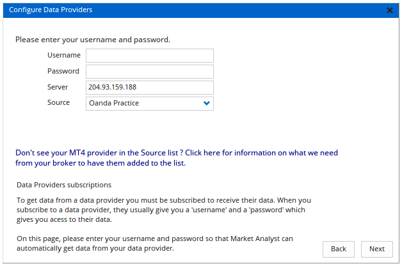Viewport: 402px width, 266px height.
Task: Click the Data Providers subscriptions heading
Action: 64,185
